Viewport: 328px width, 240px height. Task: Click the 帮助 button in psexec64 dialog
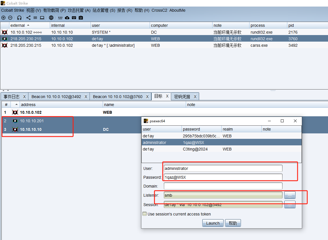pos(233,223)
